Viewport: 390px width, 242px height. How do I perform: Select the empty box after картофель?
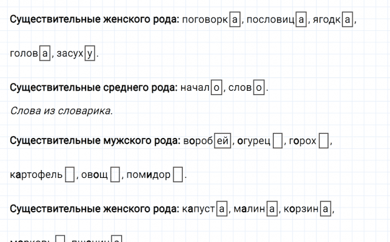(x=70, y=176)
